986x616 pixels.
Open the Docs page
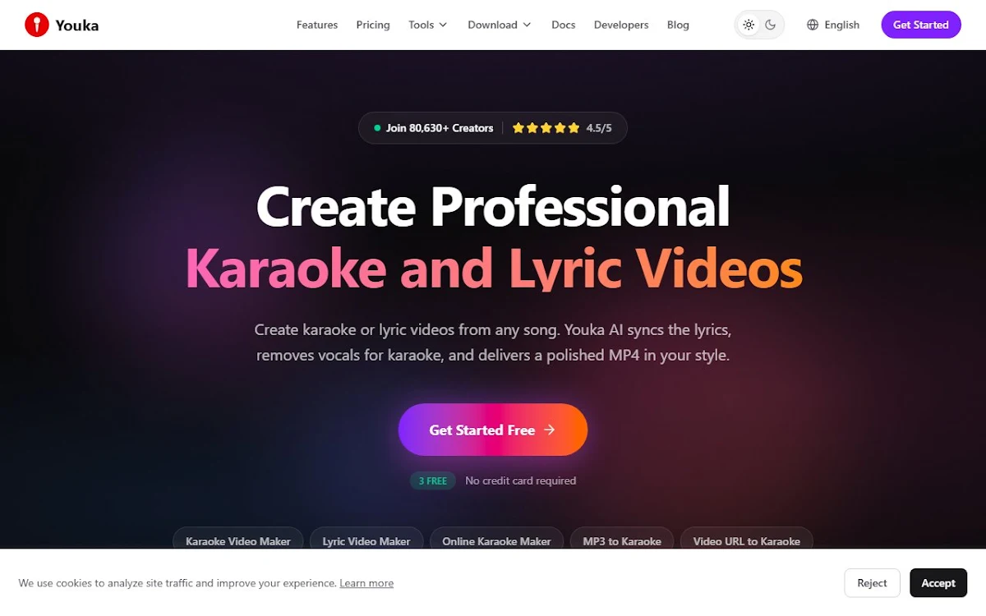pos(564,25)
